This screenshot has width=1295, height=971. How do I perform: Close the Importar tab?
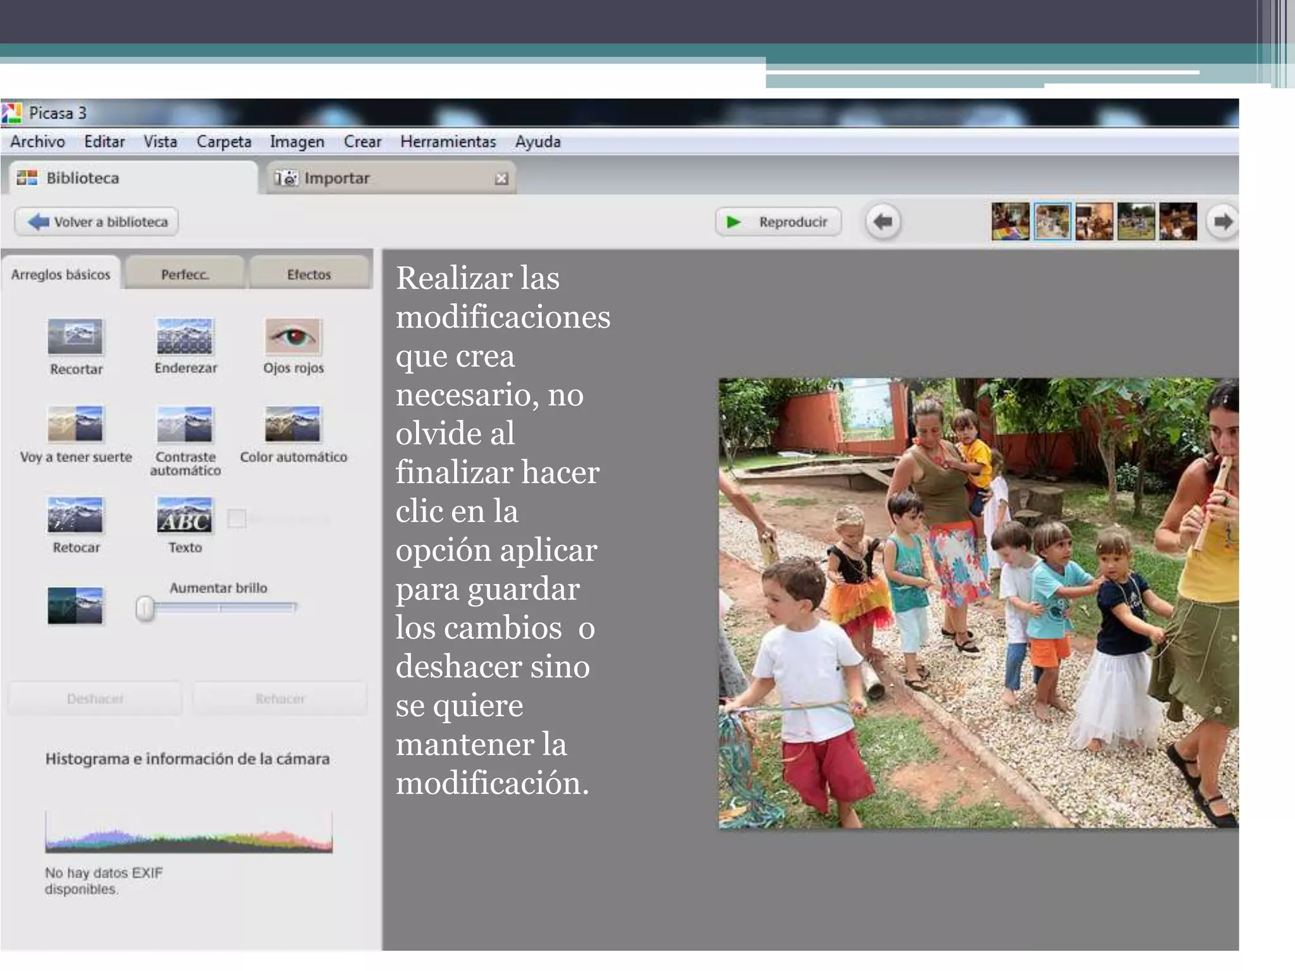tap(501, 179)
